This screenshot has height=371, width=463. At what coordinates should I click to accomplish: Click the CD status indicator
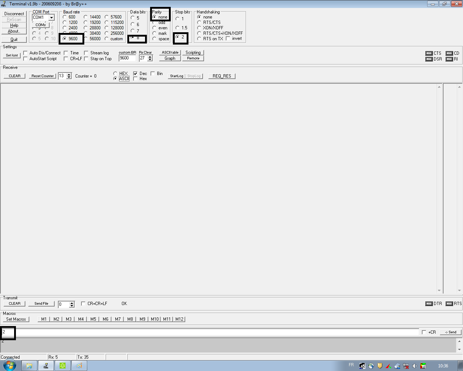449,53
